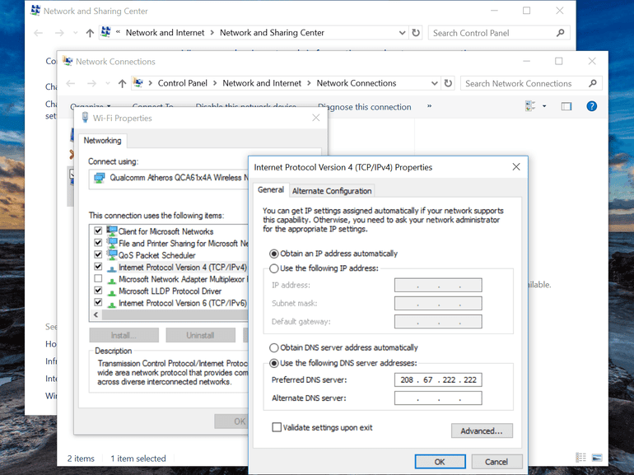Refresh the Network and Sharing Center window
The height and width of the screenshot is (475, 634).
click(x=416, y=33)
